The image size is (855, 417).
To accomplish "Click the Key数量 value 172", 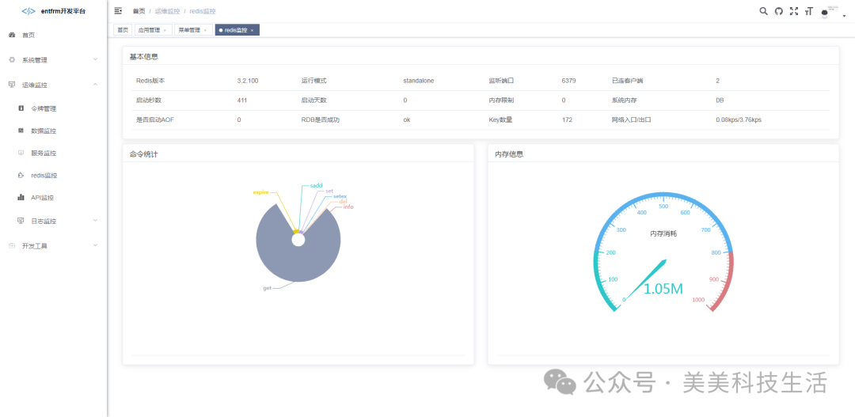I will click(567, 120).
